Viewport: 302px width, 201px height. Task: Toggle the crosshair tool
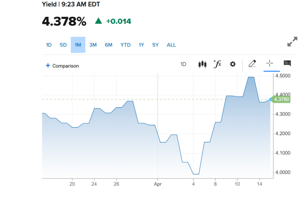[269, 64]
